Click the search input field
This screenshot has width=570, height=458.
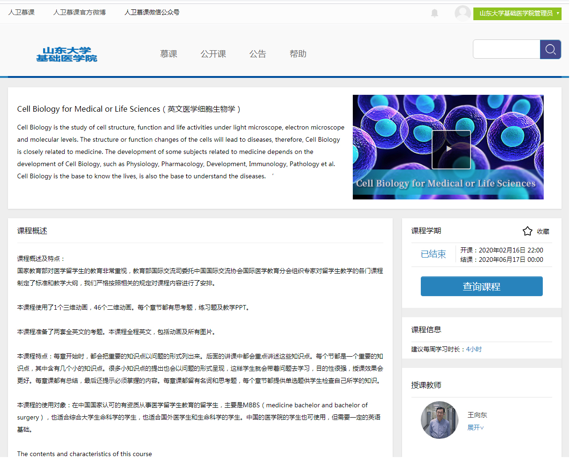pos(507,49)
